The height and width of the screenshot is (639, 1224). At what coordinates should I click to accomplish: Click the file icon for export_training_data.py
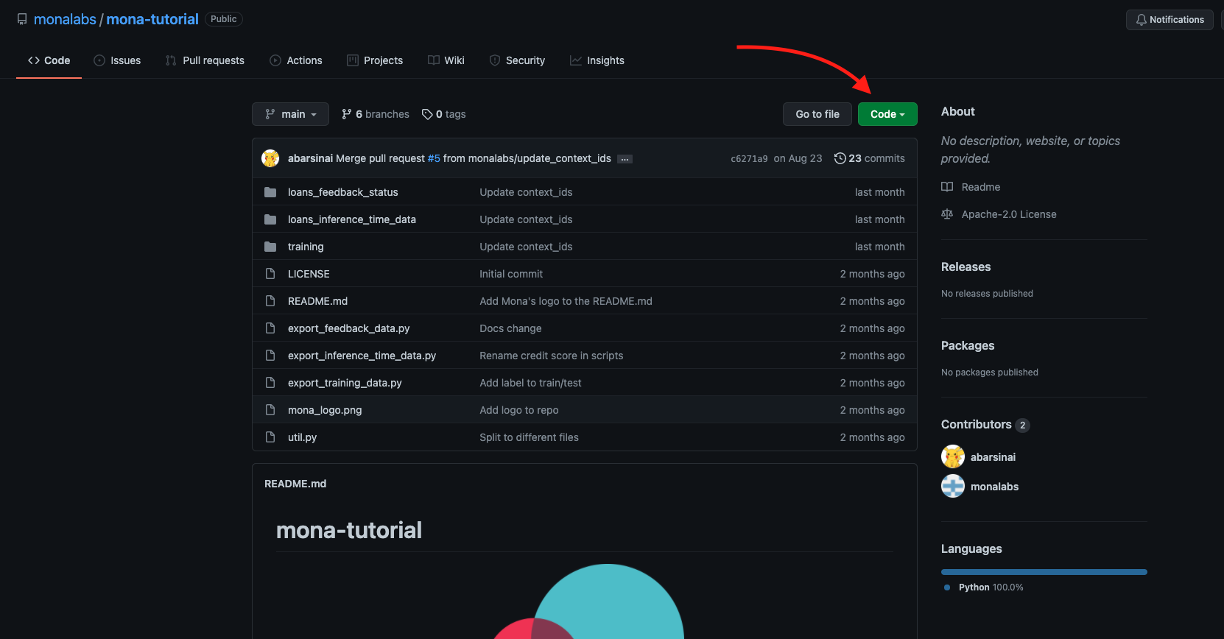270,383
